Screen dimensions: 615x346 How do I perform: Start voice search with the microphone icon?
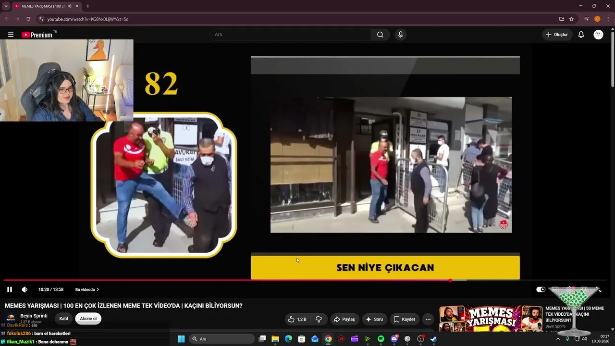pyautogui.click(x=400, y=35)
